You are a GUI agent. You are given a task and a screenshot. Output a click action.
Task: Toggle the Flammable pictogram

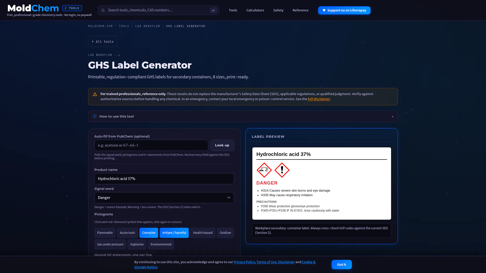point(105,233)
